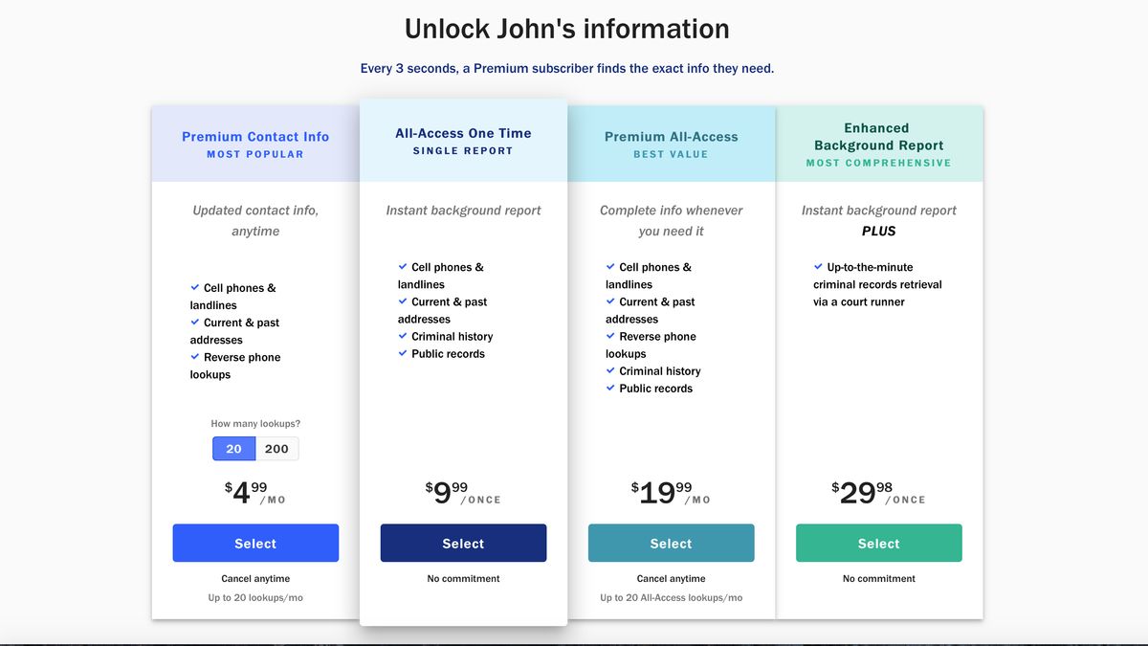The height and width of the screenshot is (646, 1148).
Task: Select the Premium Contact Info subscription
Action: coord(255,543)
